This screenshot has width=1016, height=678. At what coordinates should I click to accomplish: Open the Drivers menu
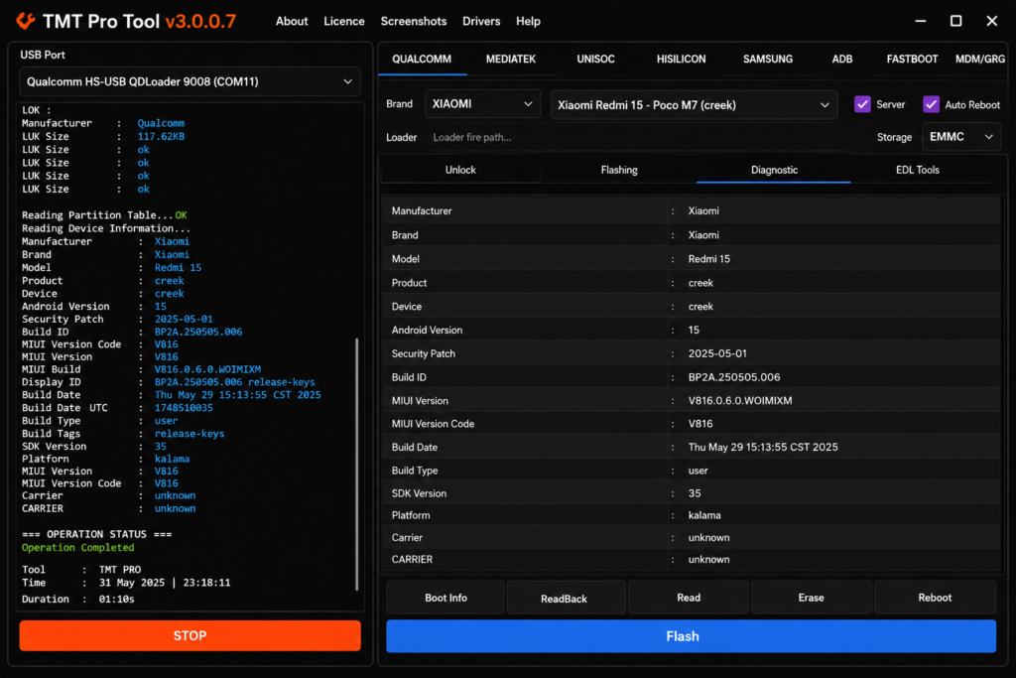[x=481, y=22]
